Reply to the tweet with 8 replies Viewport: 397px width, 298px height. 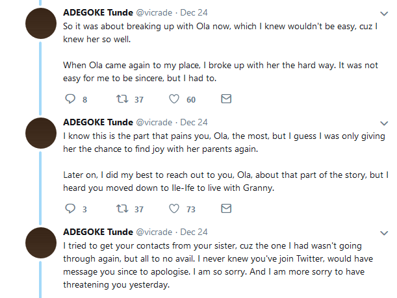70,99
